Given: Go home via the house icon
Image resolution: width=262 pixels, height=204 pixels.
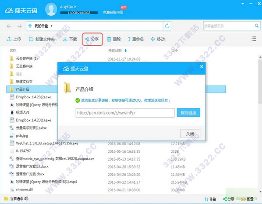Looking at the screenshot, I should (x=30, y=26).
